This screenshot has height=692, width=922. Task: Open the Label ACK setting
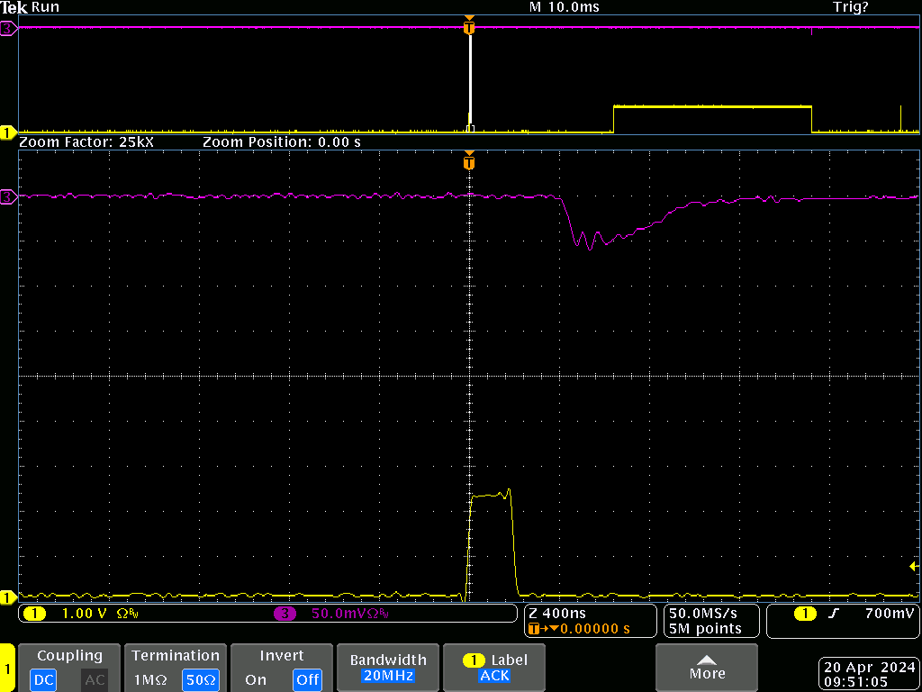pyautogui.click(x=494, y=667)
